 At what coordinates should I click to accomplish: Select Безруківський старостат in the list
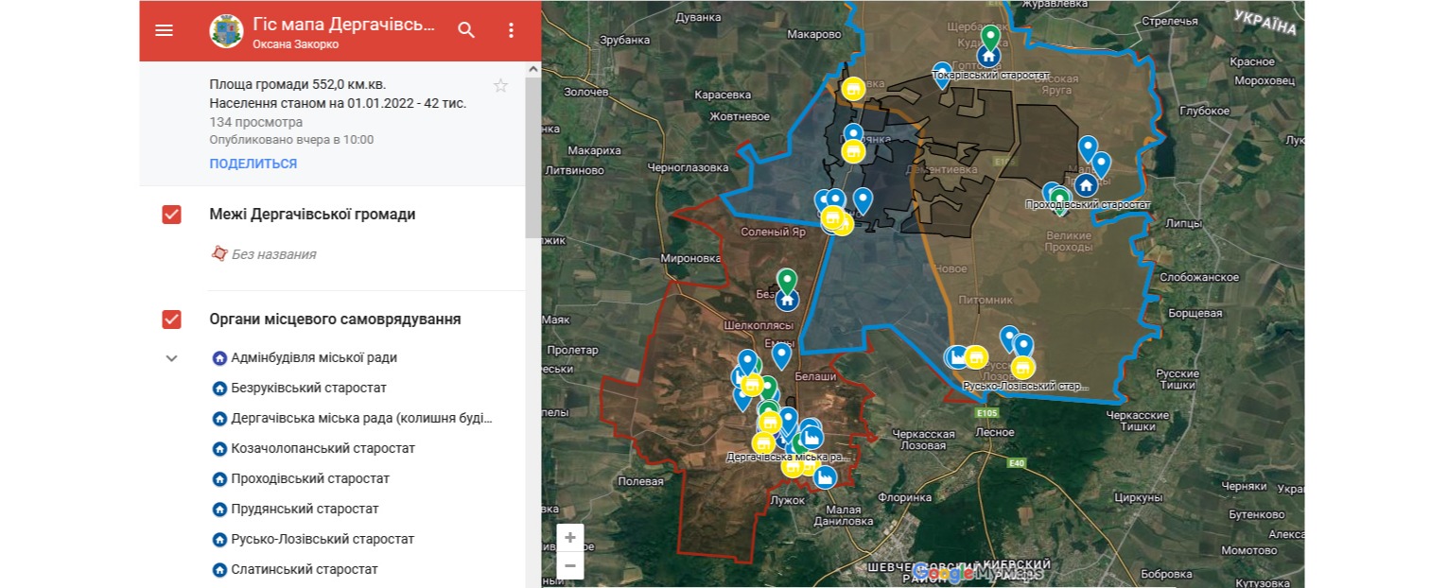click(x=308, y=389)
